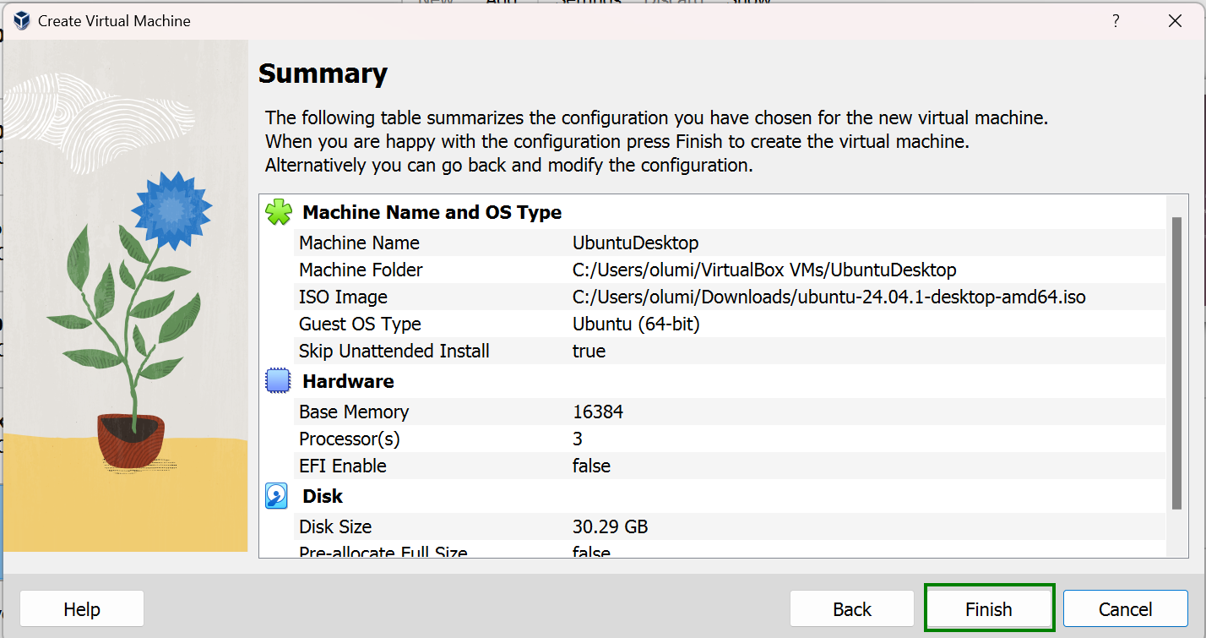Click the Finish button to create the VM
This screenshot has width=1206, height=638.
pos(989,608)
